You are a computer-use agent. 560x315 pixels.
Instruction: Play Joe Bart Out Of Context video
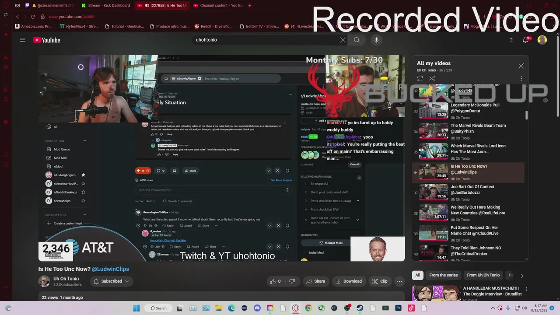tap(468, 192)
